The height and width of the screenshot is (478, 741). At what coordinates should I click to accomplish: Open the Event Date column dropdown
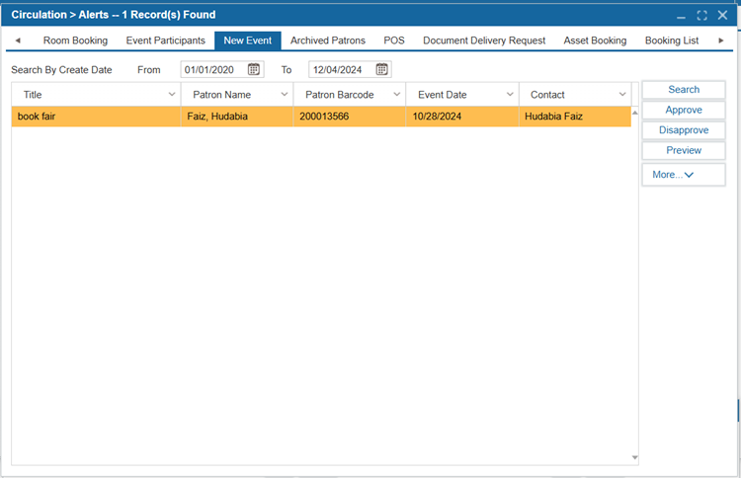pos(510,95)
